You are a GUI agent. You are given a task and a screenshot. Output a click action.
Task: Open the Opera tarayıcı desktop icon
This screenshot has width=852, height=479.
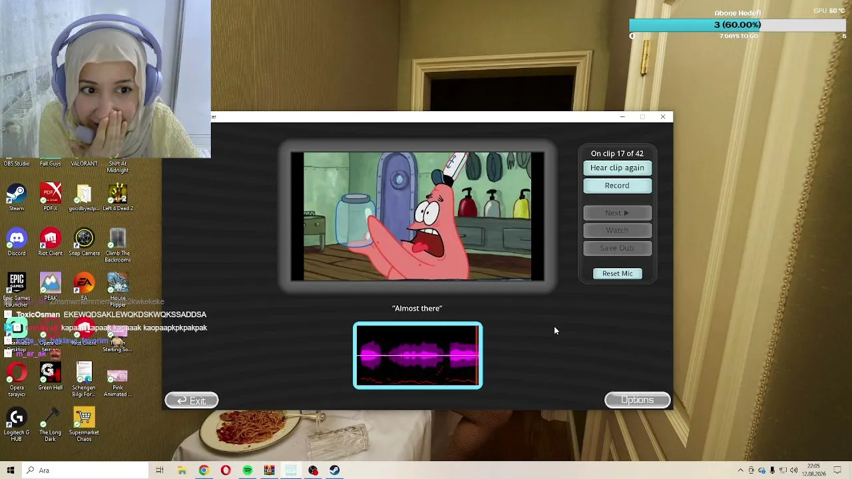click(x=17, y=380)
